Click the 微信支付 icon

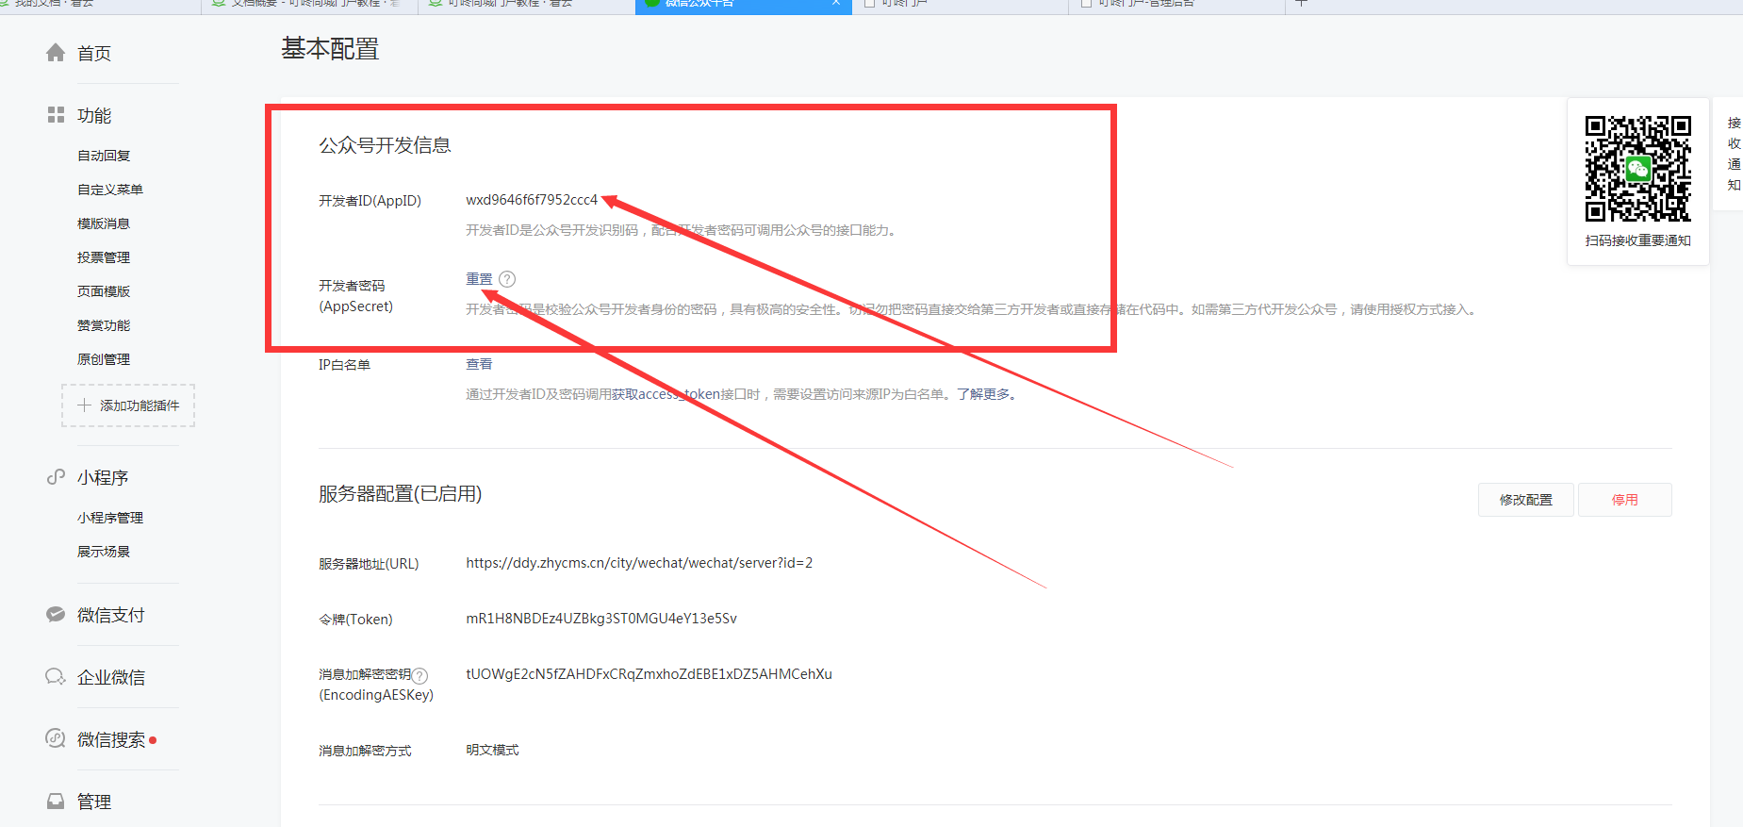56,615
